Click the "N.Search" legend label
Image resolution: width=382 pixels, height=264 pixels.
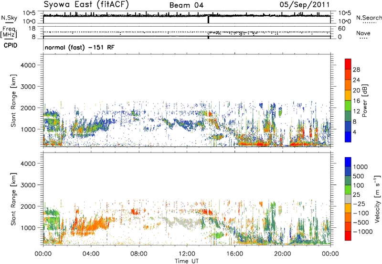coord(369,18)
